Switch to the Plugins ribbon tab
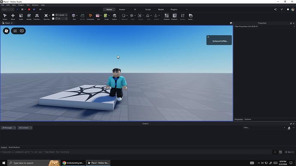 click(x=174, y=9)
